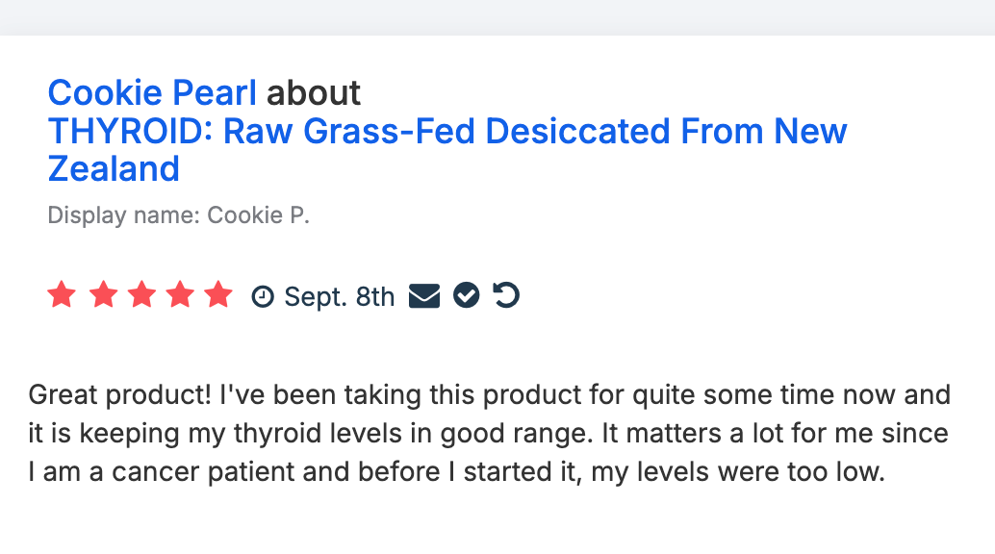Click the second red rating star
The image size is (995, 554).
click(101, 295)
